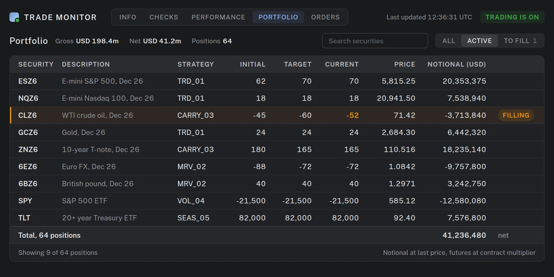The height and width of the screenshot is (277, 554).
Task: Select the ESZ6 security row
Action: pyautogui.click(x=277, y=81)
